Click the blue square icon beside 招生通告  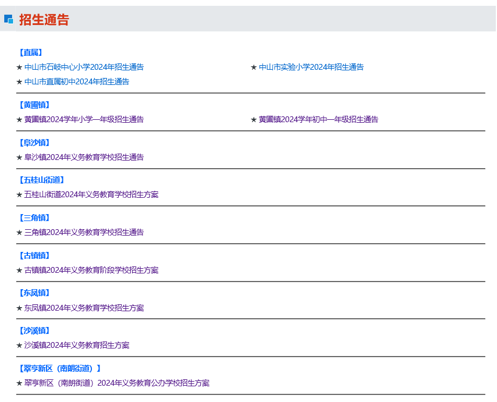pos(9,19)
